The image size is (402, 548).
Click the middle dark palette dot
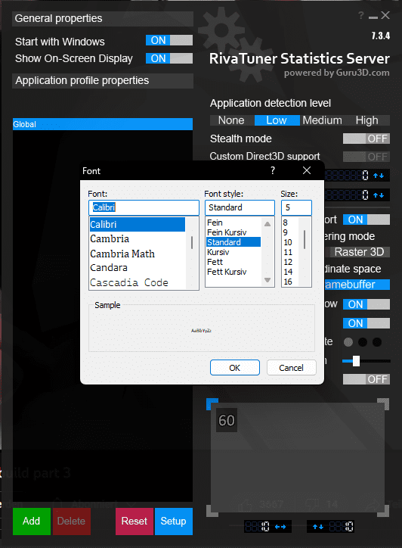pyautogui.click(x=363, y=342)
